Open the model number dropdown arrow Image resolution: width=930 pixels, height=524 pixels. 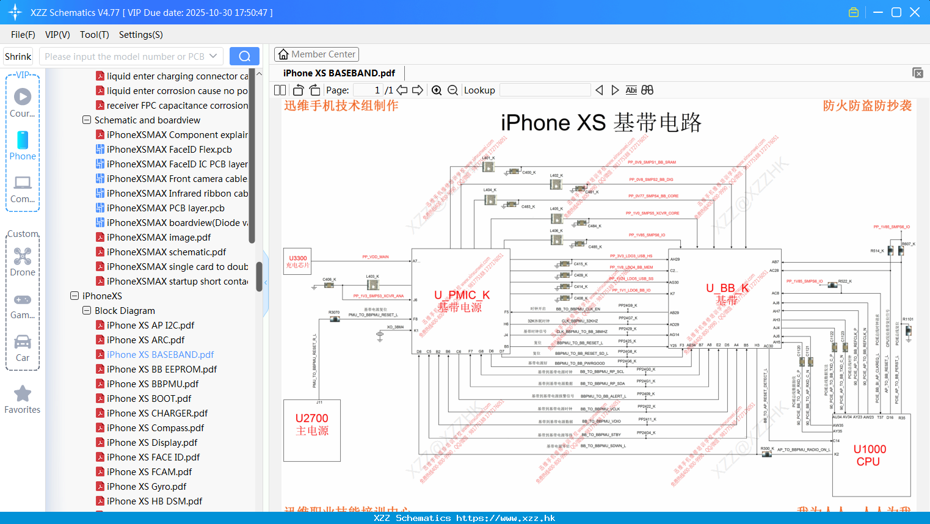(213, 56)
